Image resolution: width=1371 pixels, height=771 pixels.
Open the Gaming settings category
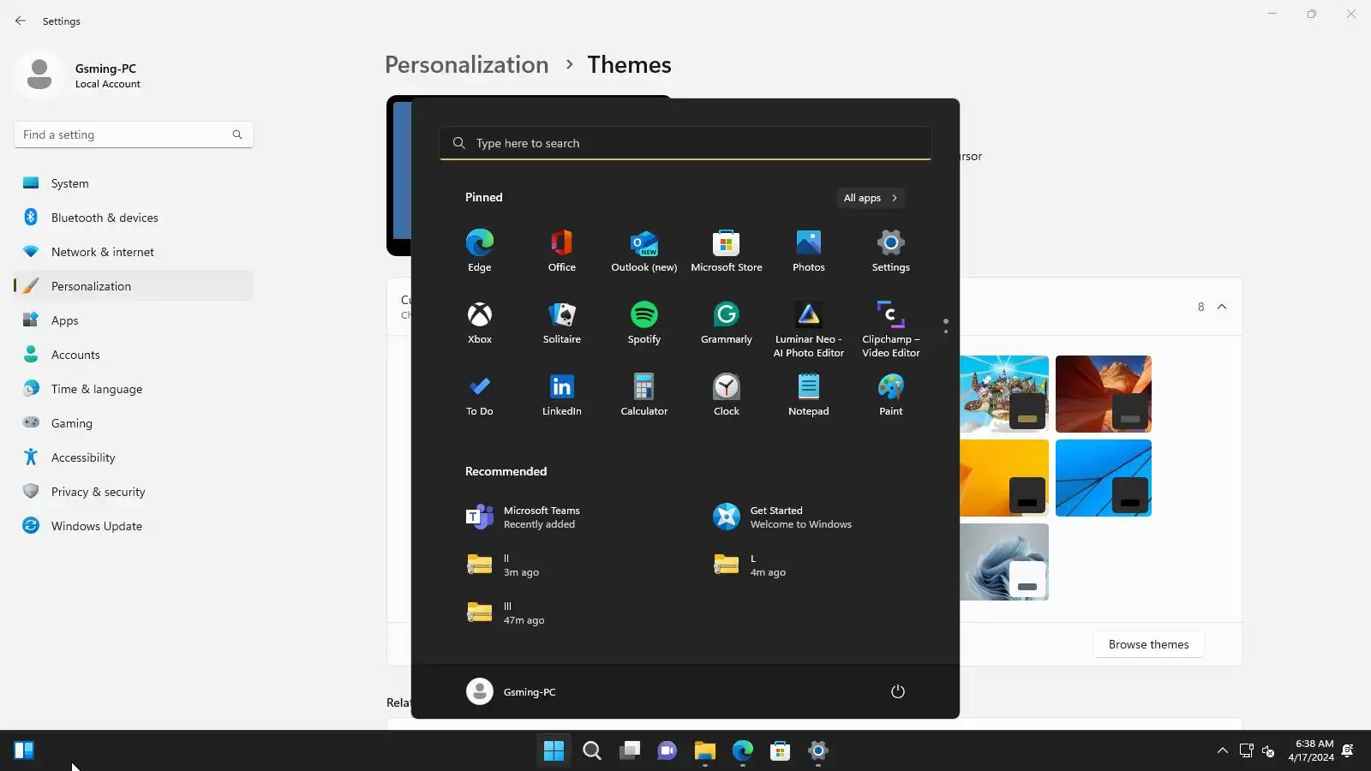134,423
